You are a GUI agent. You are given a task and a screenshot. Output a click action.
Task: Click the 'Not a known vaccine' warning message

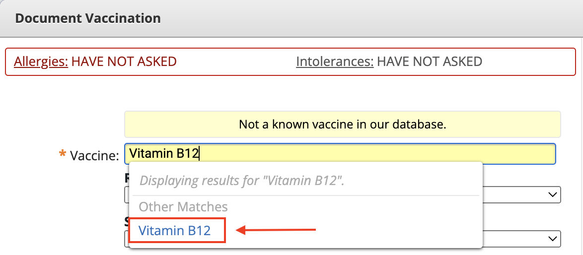point(342,124)
